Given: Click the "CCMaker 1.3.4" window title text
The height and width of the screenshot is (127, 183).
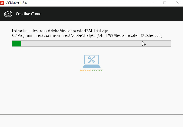Looking at the screenshot, I should 16,3.
